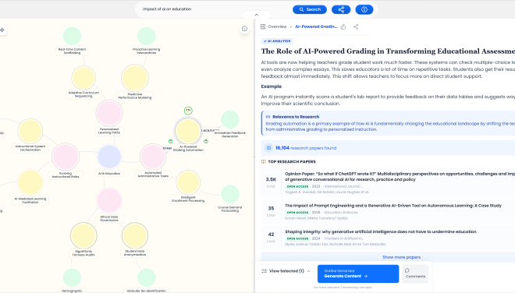Click the Proactive Learning Interventions node
515x293 pixels.
point(147,36)
